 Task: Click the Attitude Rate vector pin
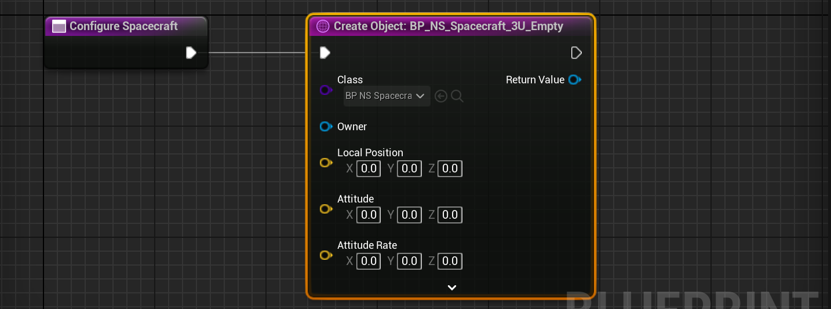click(326, 255)
